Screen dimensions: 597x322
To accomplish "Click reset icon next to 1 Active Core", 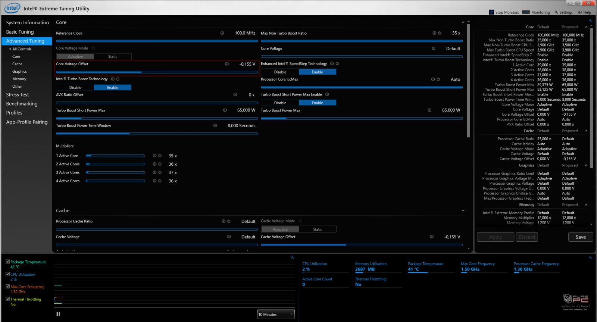I will (160, 156).
